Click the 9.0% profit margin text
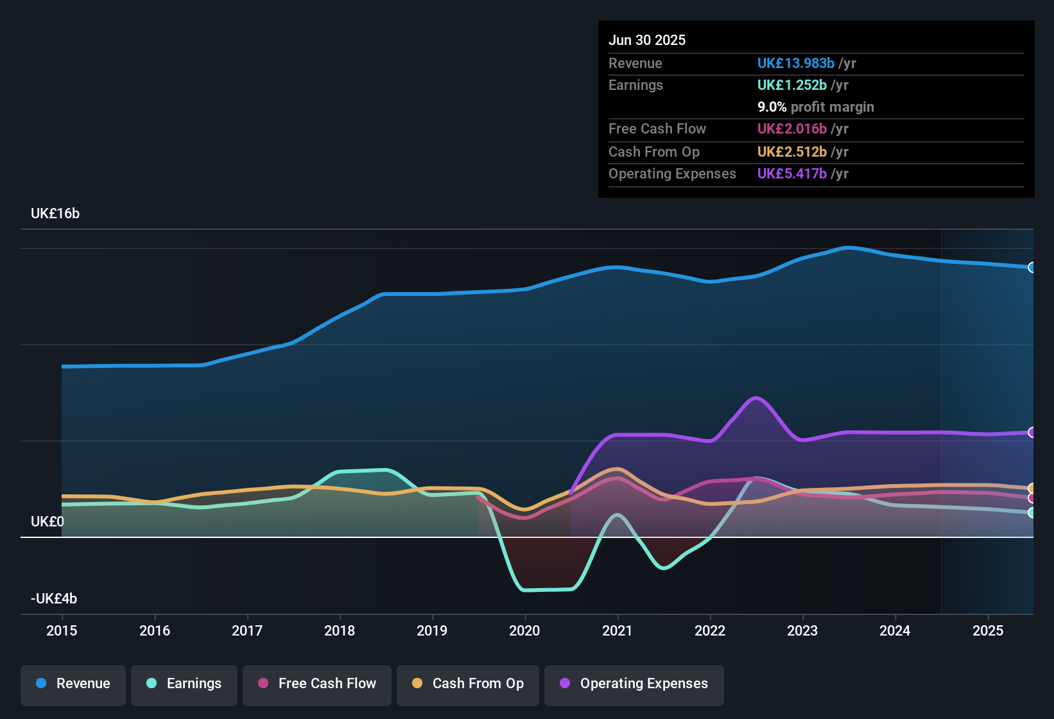The image size is (1054, 719). pos(815,107)
